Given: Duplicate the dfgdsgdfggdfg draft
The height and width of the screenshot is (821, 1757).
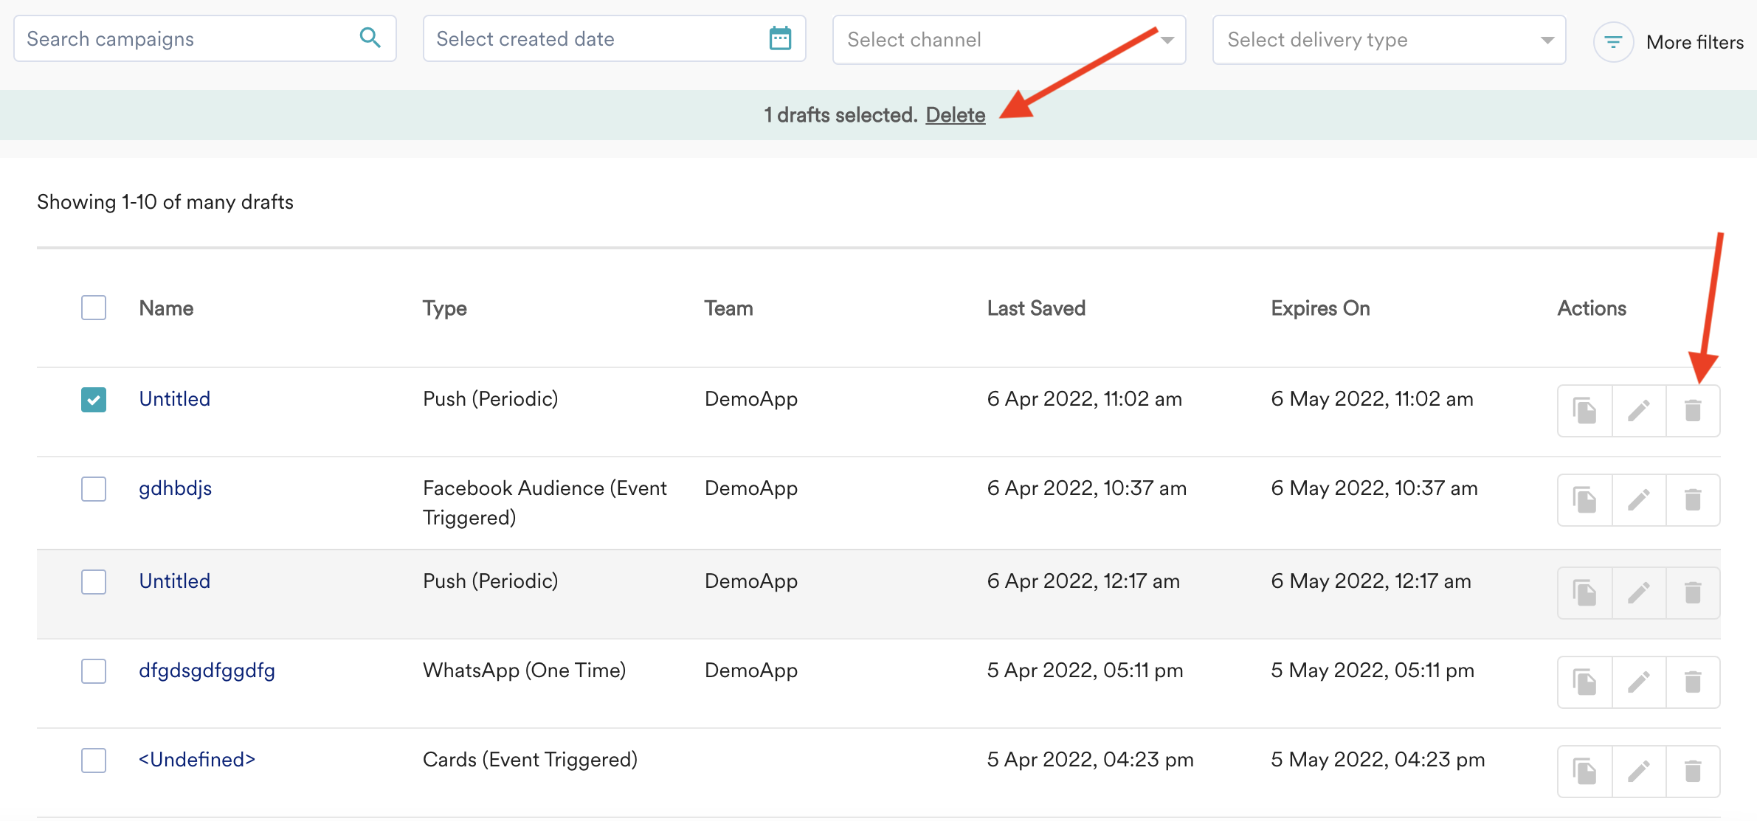Looking at the screenshot, I should coord(1584,682).
